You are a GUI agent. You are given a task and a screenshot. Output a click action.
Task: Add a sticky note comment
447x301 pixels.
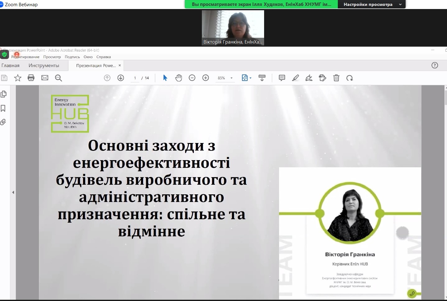(282, 78)
